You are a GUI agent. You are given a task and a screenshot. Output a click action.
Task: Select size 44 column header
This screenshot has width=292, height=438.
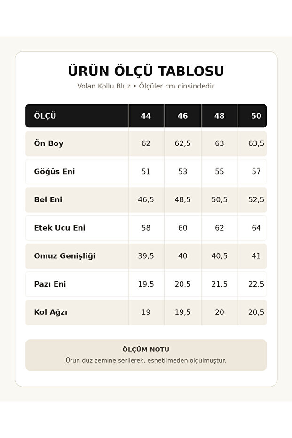146,116
